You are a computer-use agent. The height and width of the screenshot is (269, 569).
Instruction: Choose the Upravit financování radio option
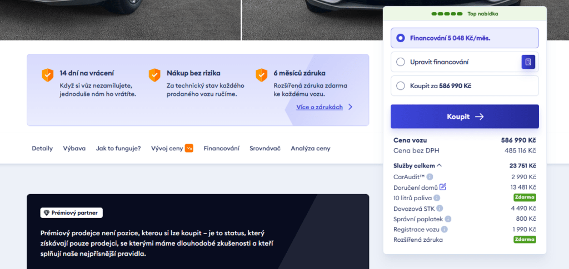point(401,62)
